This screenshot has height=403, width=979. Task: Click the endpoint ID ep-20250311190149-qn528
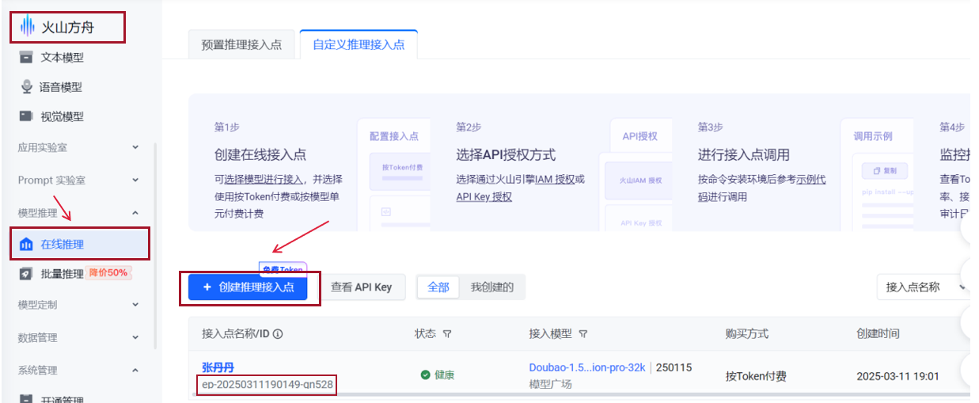268,385
